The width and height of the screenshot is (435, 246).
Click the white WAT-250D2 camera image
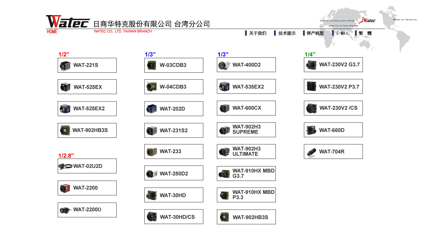(152, 174)
